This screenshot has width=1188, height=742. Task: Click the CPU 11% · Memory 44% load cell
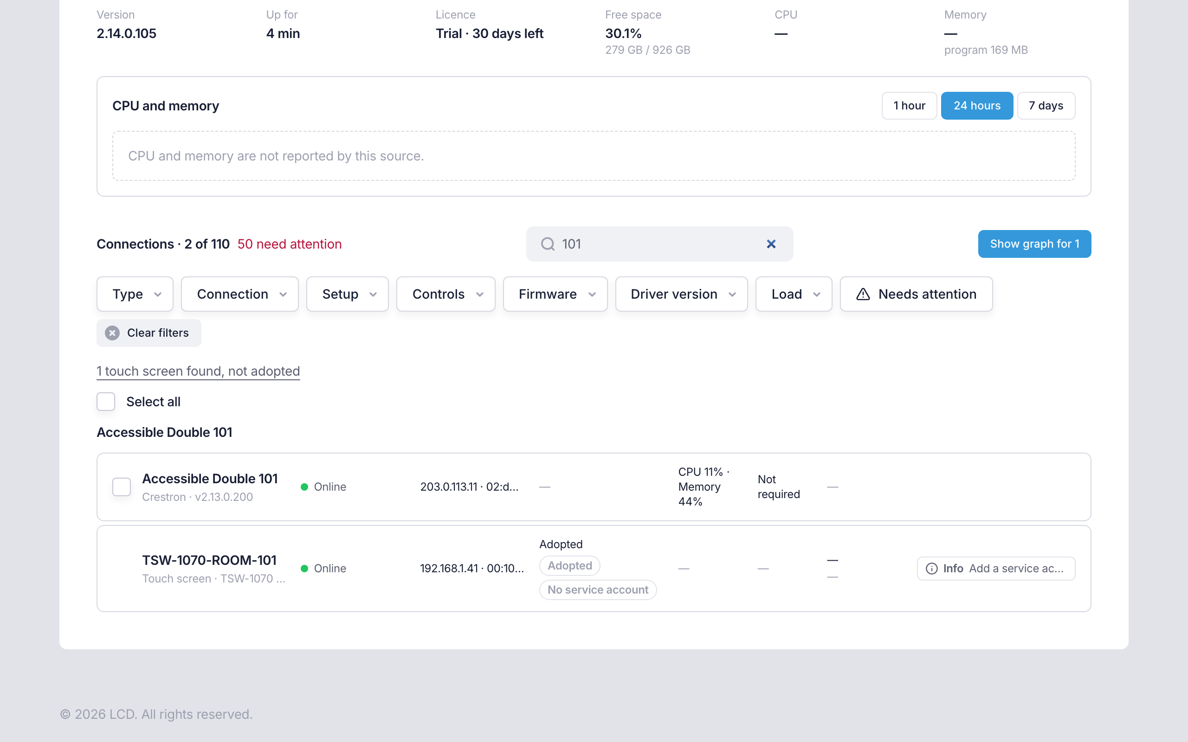[704, 486]
